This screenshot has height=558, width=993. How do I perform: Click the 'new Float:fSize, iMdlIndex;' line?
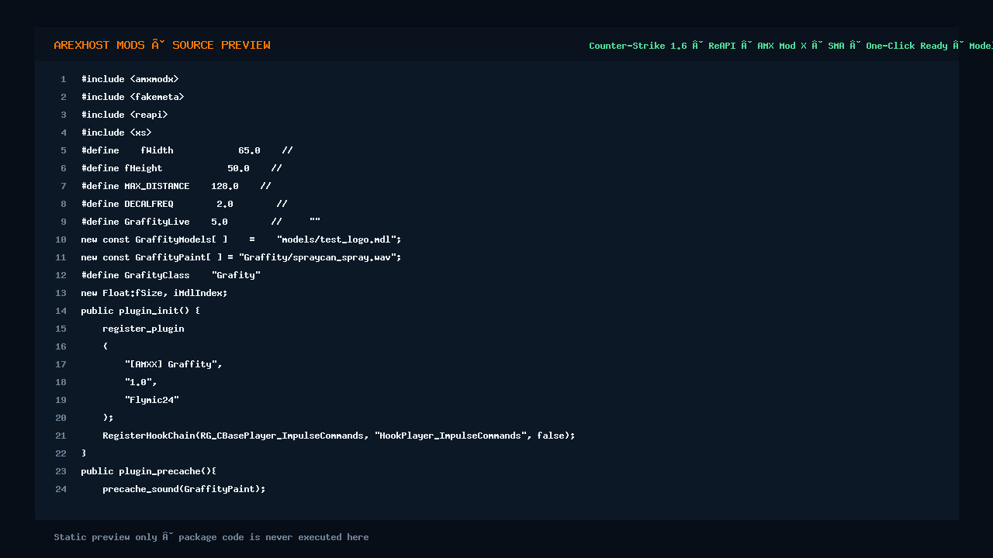click(154, 293)
